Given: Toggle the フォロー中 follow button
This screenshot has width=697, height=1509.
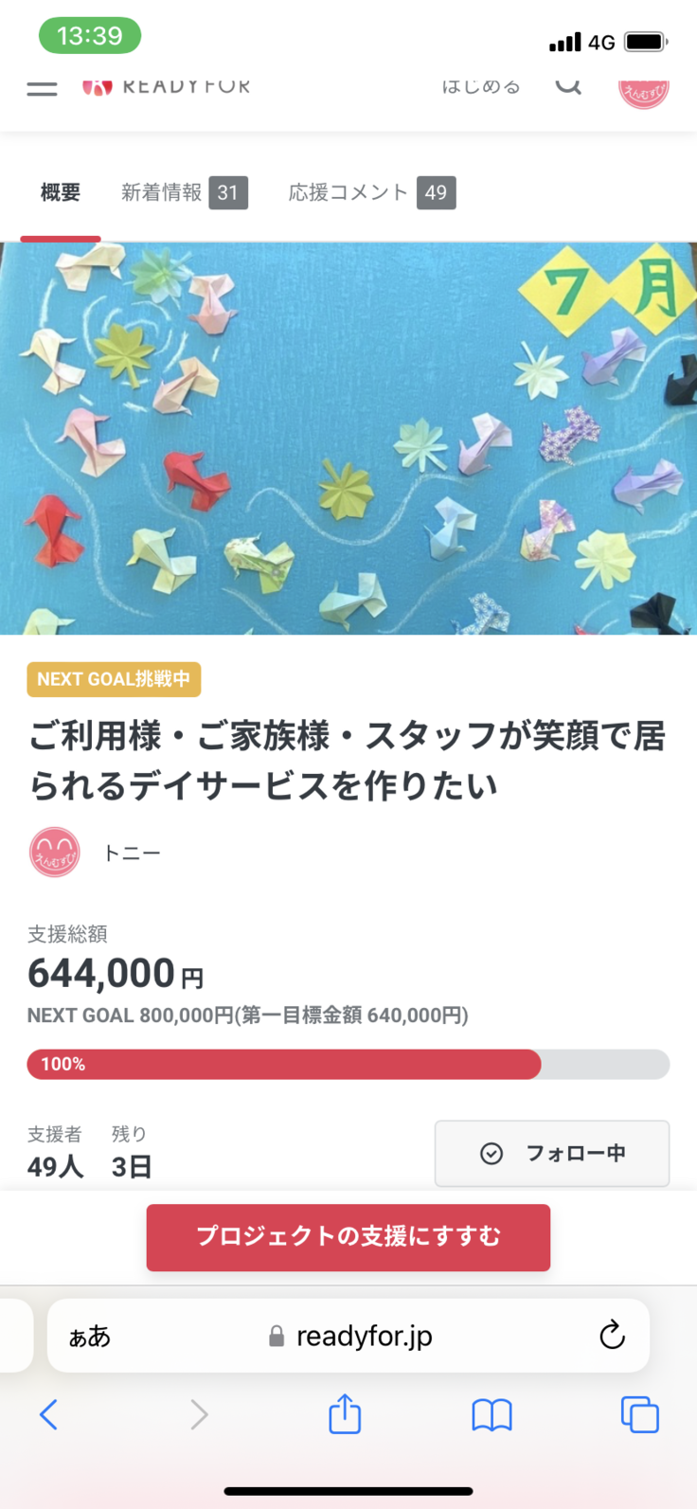Looking at the screenshot, I should (x=552, y=1153).
